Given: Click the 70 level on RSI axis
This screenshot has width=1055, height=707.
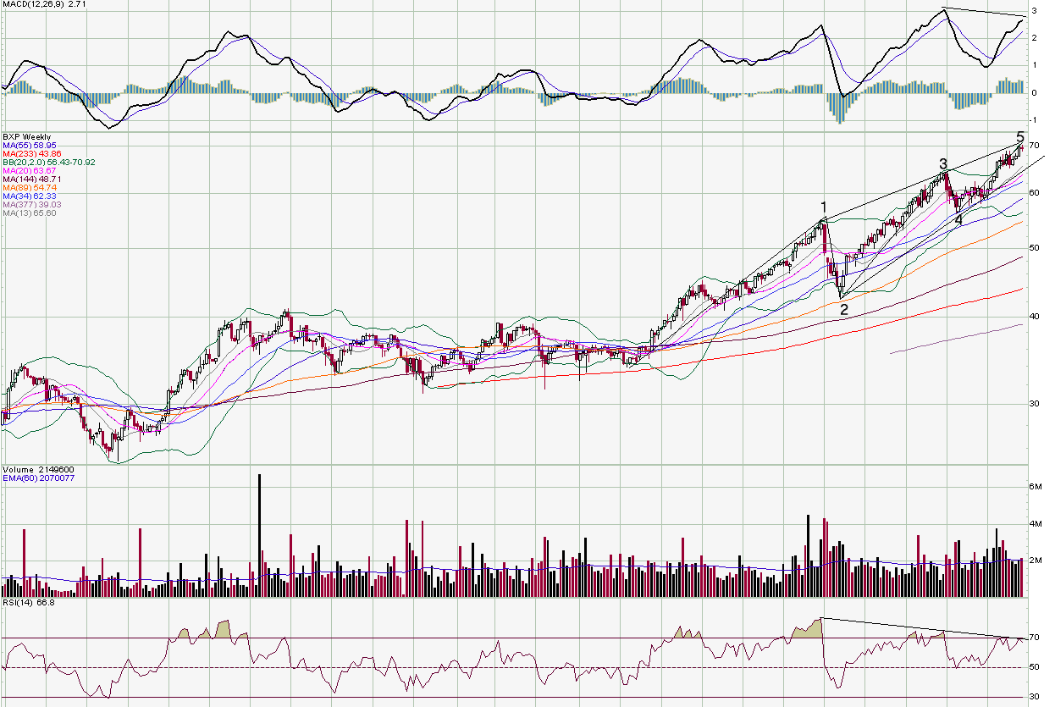Looking at the screenshot, I should [1035, 637].
